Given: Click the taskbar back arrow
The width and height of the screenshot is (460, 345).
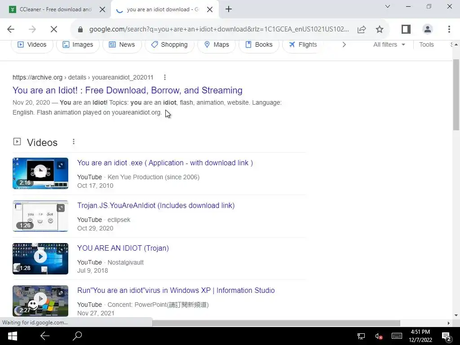Looking at the screenshot, I should click(44, 336).
